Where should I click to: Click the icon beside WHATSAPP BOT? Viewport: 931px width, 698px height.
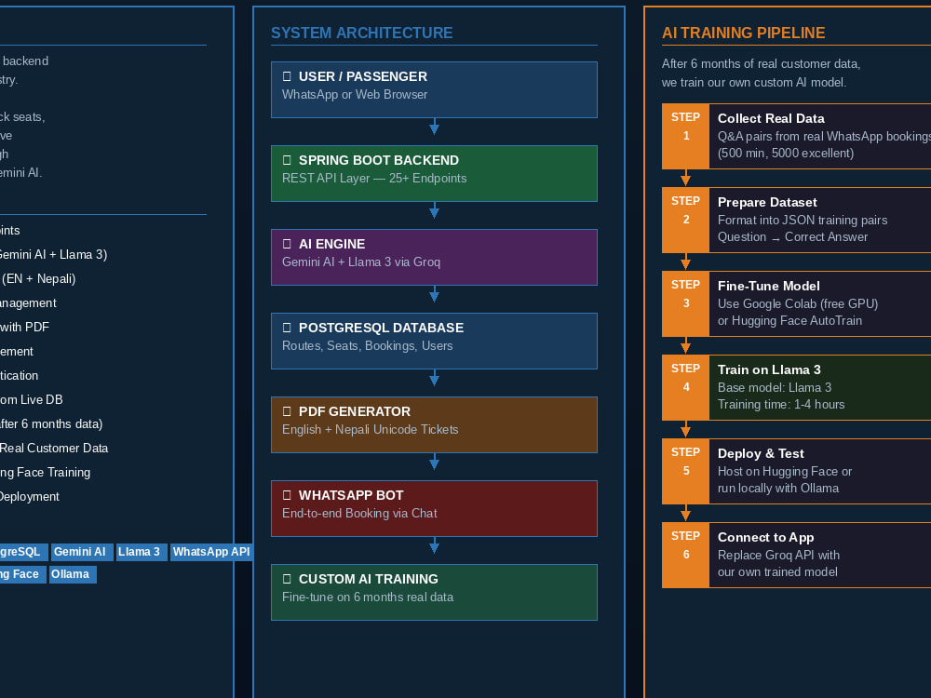[x=287, y=495]
